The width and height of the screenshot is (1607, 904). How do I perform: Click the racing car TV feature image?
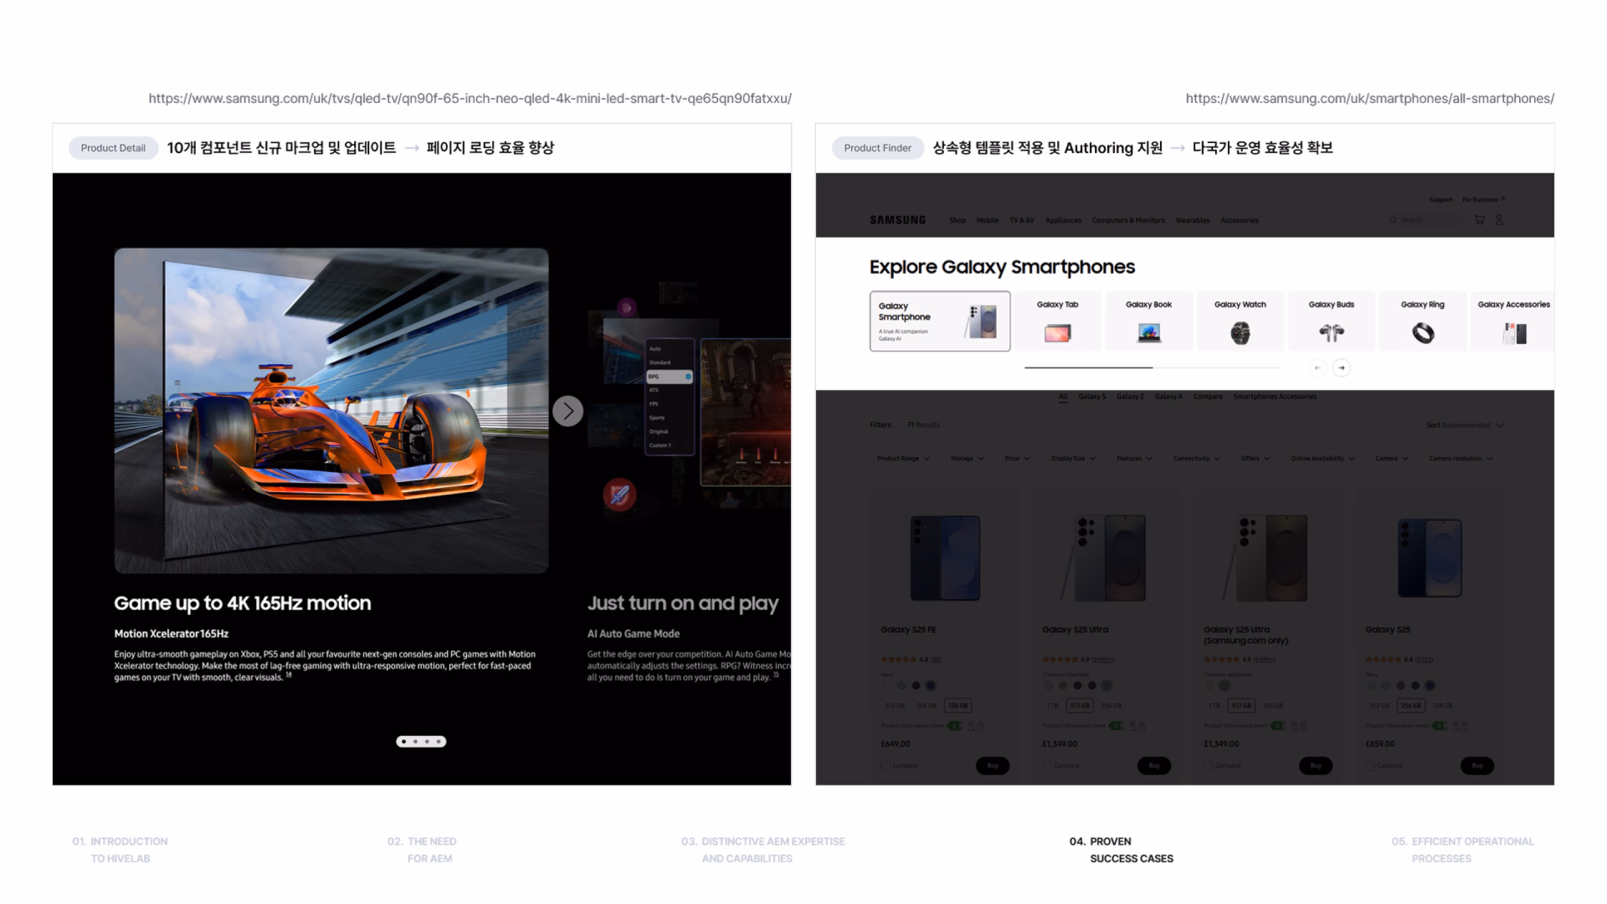click(331, 411)
